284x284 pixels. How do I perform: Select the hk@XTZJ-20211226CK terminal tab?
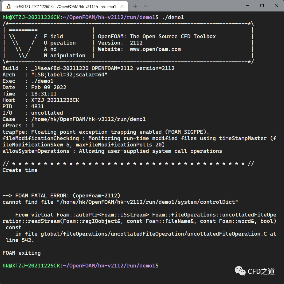tap(65, 6)
